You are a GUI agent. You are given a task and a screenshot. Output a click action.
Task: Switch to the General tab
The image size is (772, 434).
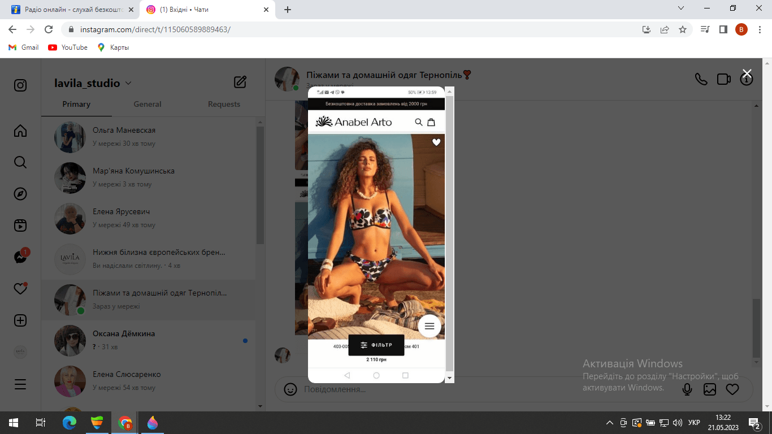[x=148, y=104]
